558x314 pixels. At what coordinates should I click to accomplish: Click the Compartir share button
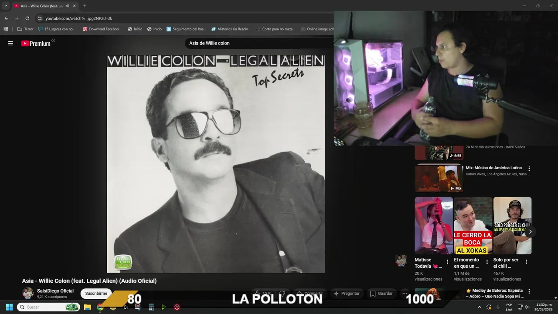[x=310, y=294]
